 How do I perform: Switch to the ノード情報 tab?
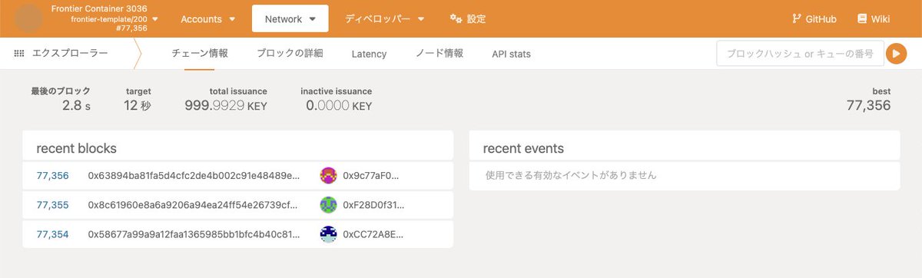[x=439, y=54]
